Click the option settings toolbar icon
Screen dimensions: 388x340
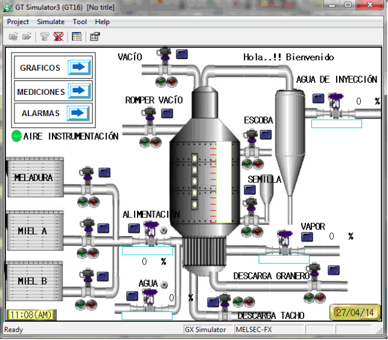[95, 37]
